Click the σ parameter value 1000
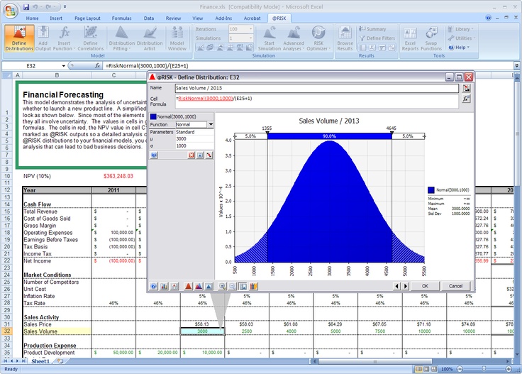The width and height of the screenshot is (522, 374). [x=194, y=146]
